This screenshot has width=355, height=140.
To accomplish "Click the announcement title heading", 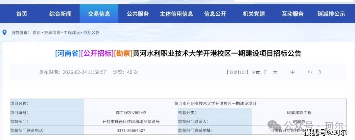I will [178, 53].
